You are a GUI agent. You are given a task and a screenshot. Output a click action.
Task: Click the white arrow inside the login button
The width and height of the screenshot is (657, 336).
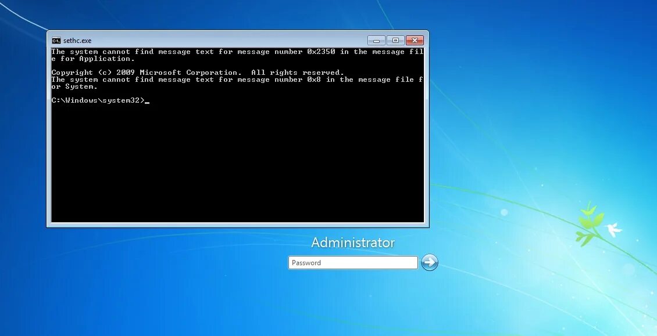429,262
